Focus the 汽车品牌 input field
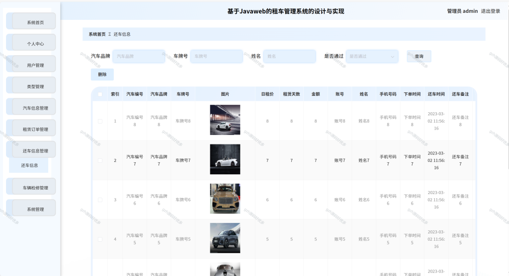Screen dimensions: 509x276 pyautogui.click(x=139, y=56)
